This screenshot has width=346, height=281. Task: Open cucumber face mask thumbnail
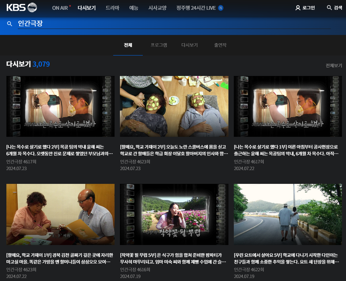pyautogui.click(x=174, y=107)
